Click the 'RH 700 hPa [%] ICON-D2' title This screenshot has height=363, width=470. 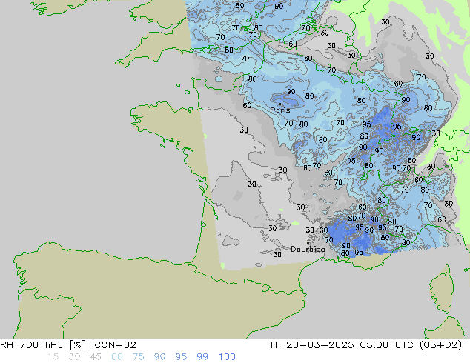(68, 345)
